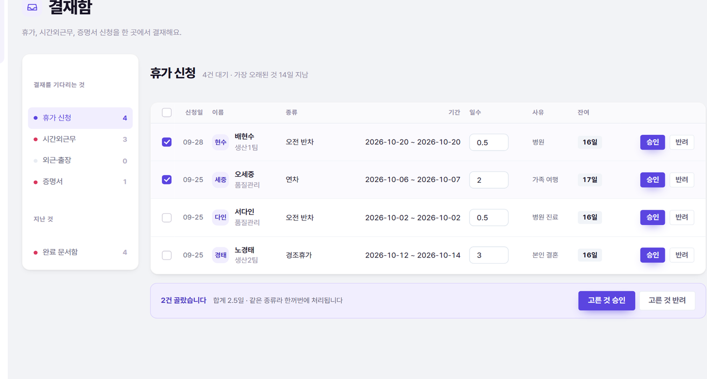This screenshot has height=379, width=707.
Task: Switch to 시간외근무 in the sidebar
Action: pos(80,139)
